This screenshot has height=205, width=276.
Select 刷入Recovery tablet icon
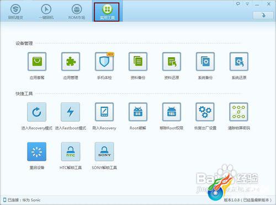pyautogui.click(x=104, y=112)
